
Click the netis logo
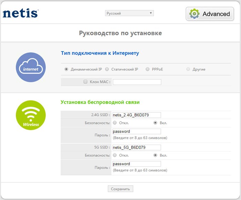[x=20, y=13]
